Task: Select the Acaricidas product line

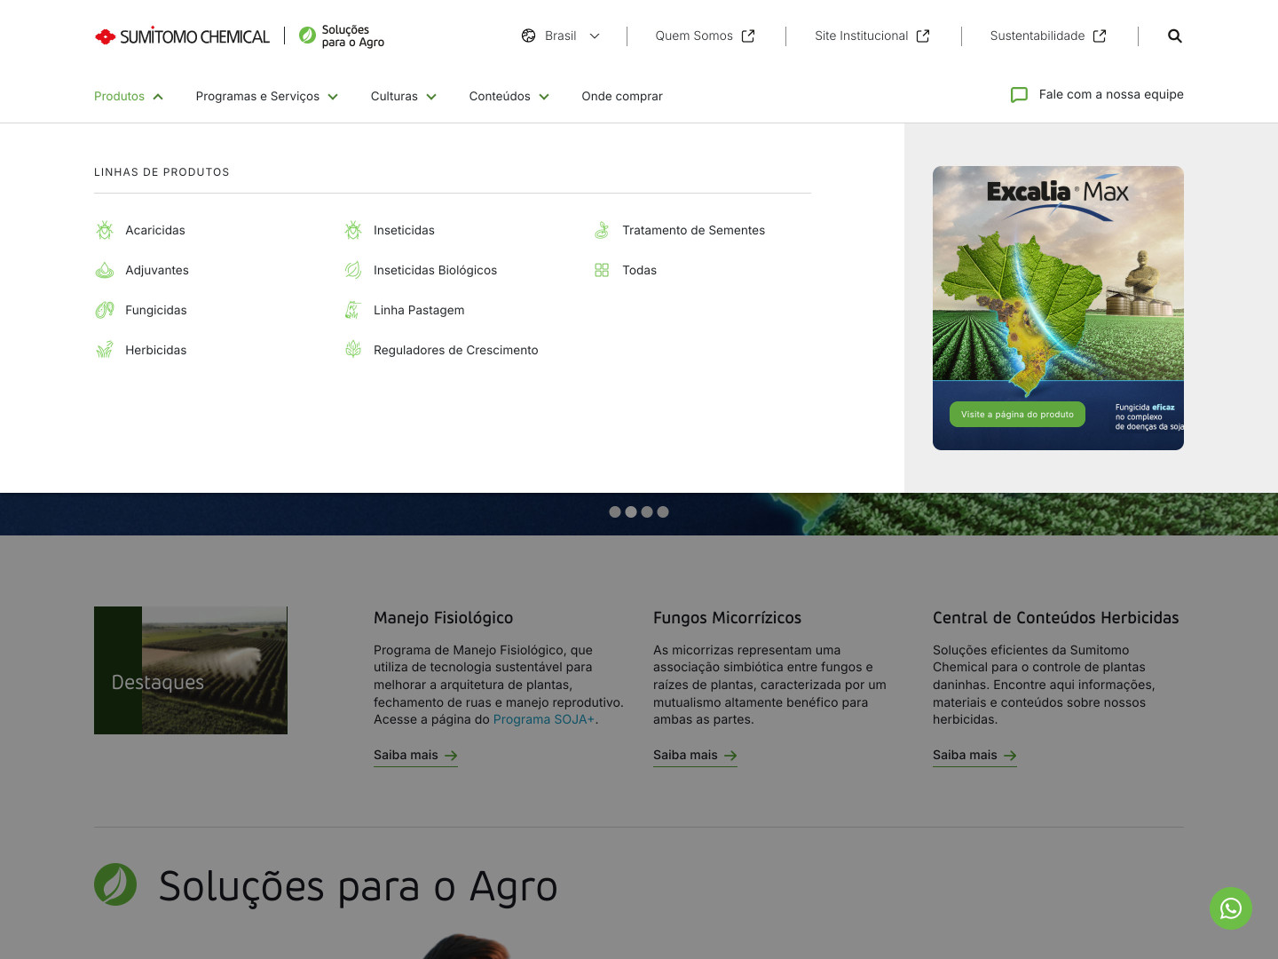Action: (x=155, y=230)
